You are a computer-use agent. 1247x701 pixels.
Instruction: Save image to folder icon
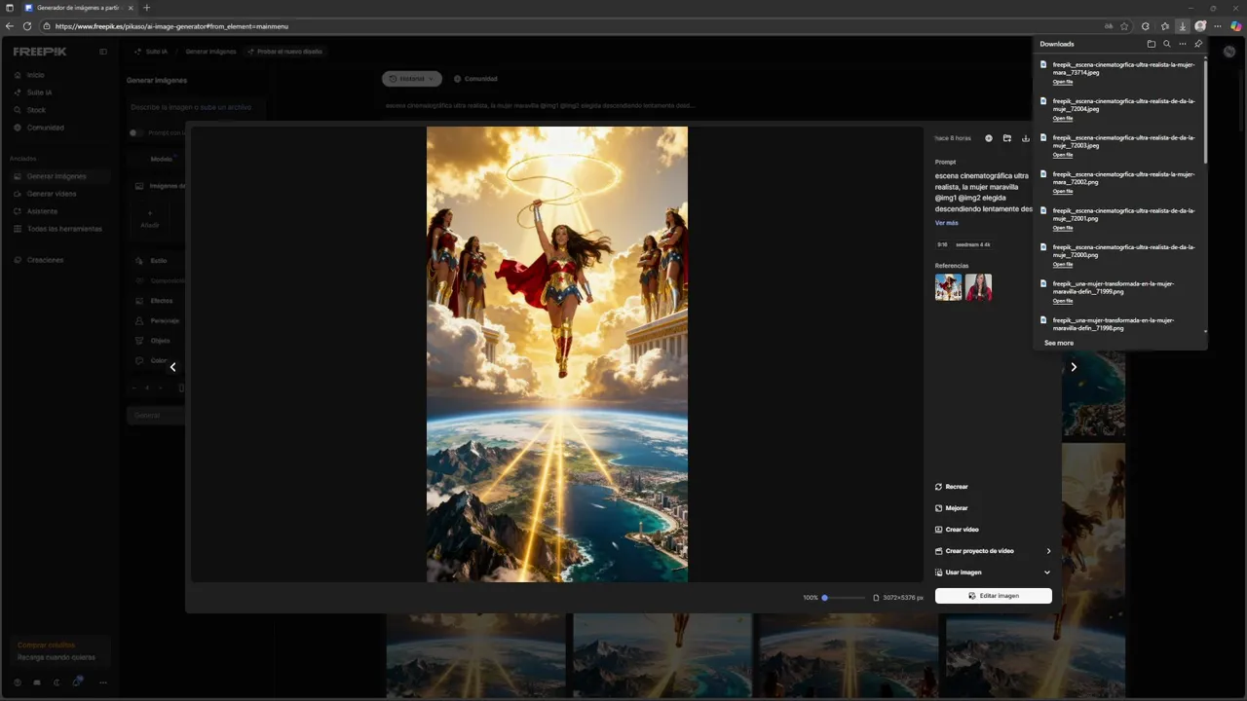click(1007, 138)
